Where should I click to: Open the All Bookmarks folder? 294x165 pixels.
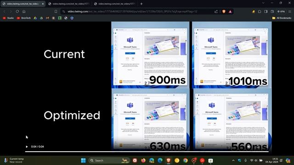(282, 18)
